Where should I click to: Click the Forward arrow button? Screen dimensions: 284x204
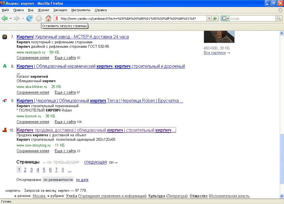(17, 19)
